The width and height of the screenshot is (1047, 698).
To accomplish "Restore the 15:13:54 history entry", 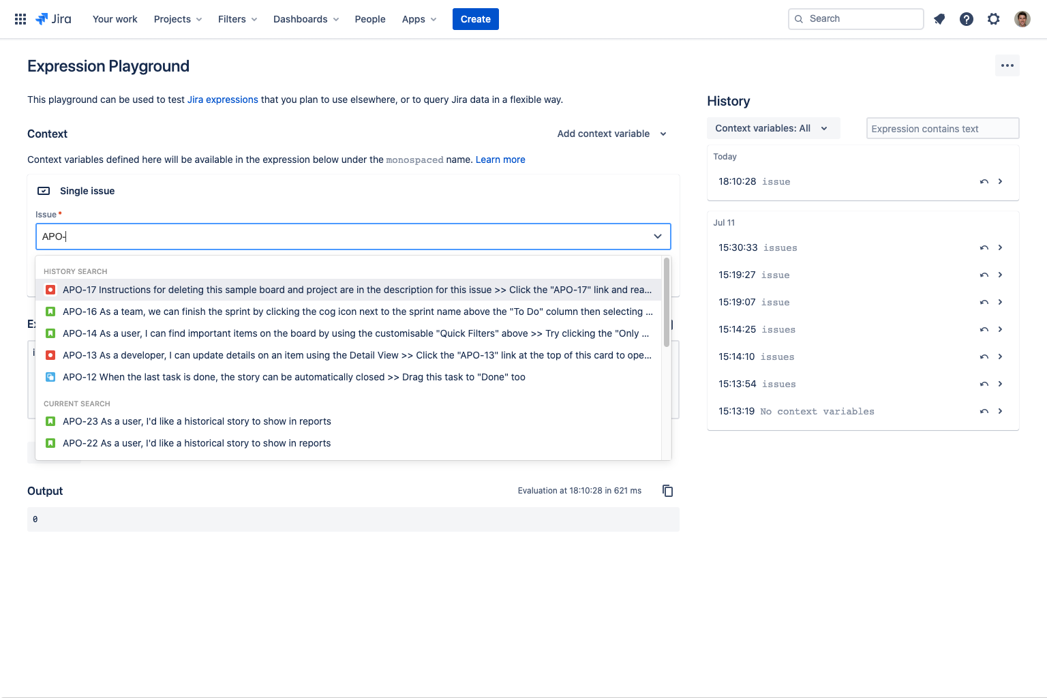I will click(x=984, y=384).
